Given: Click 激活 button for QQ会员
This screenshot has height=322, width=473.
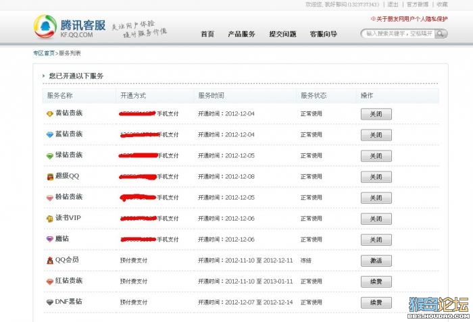Looking at the screenshot, I should click(x=376, y=261).
